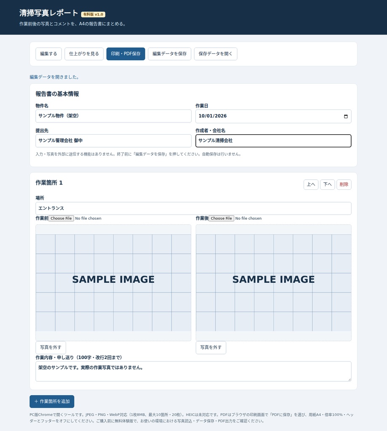Click the 清掃写真レポート title
Screen dimensions: 387x431
pyautogui.click(x=49, y=13)
